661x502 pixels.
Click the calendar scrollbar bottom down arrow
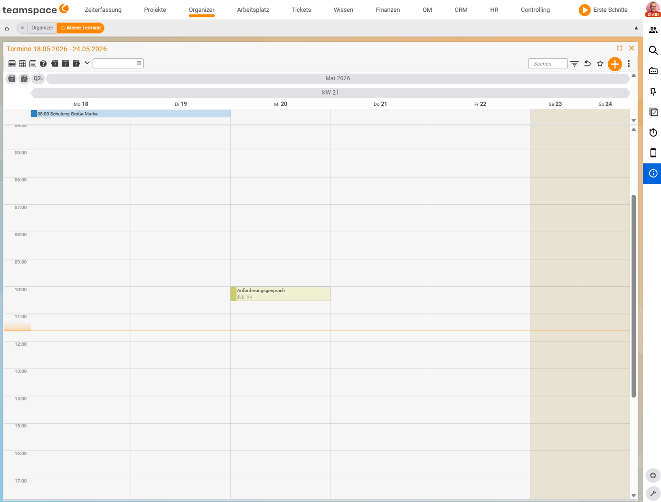633,495
